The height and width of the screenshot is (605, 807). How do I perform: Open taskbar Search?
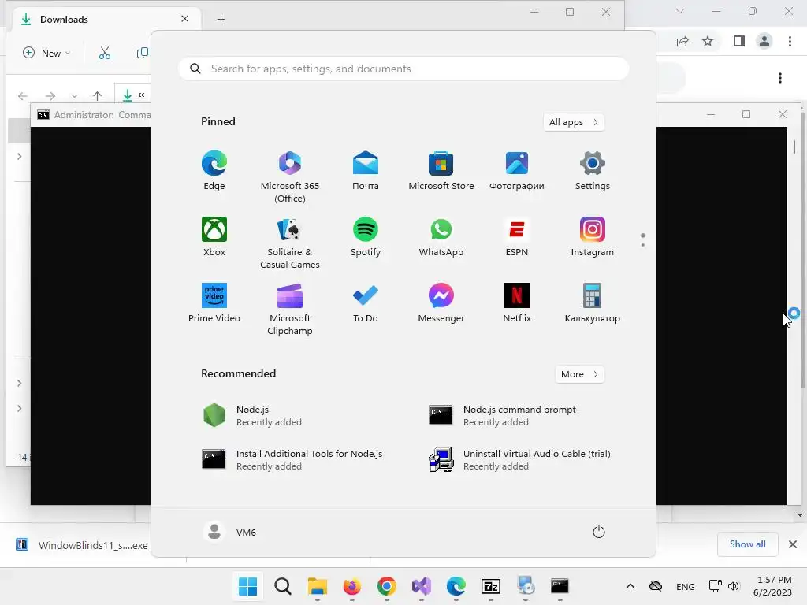coord(283,586)
